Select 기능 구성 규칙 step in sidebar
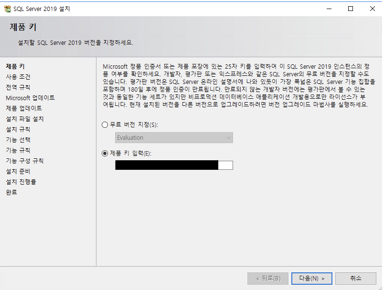This screenshot has width=384, height=290. click(x=25, y=161)
